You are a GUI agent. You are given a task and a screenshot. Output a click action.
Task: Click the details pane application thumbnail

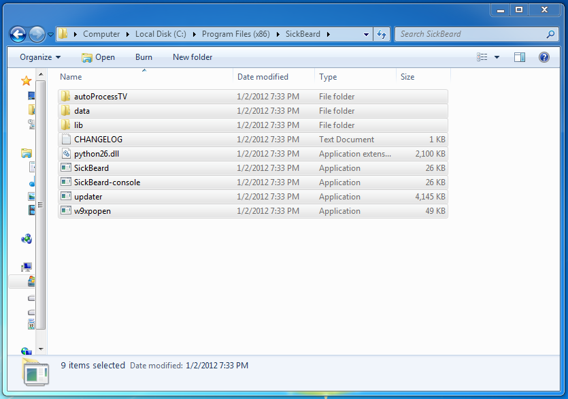35,373
